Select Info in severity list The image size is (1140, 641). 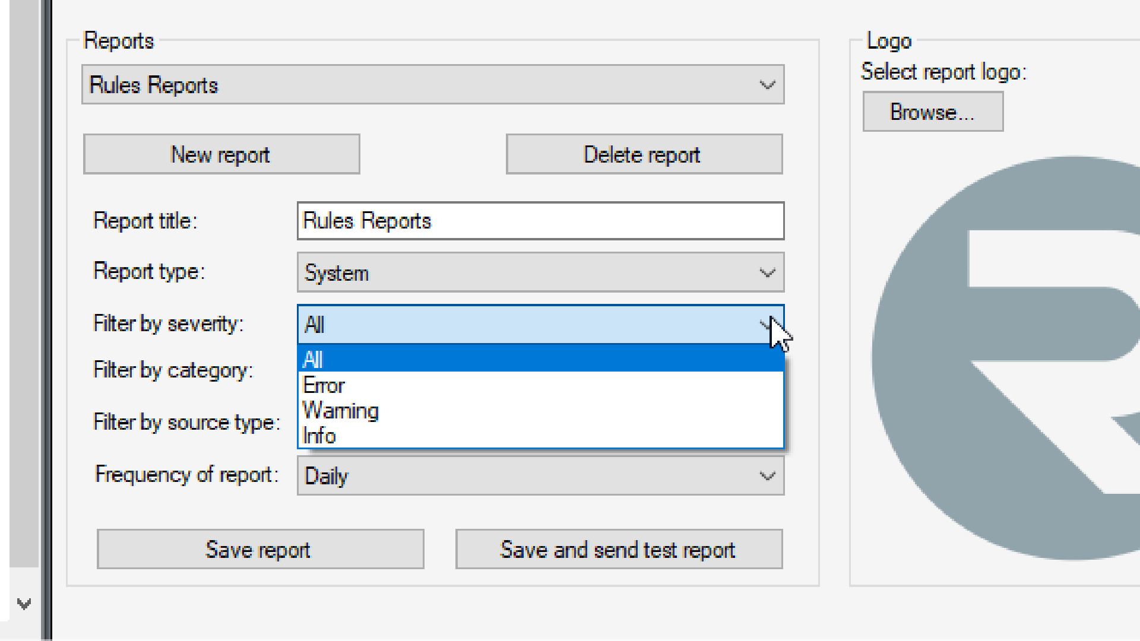coord(540,436)
